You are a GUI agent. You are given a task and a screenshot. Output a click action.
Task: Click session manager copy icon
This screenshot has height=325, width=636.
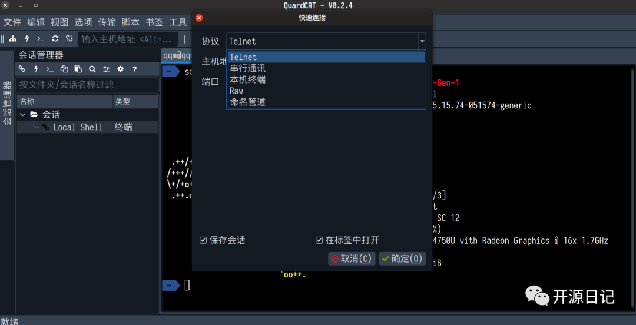(x=64, y=69)
